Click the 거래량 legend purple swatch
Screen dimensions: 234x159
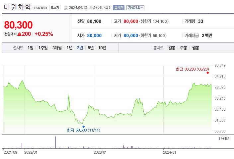(x=219, y=138)
